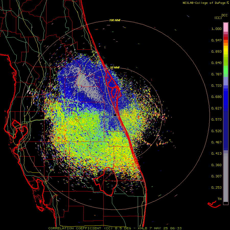Click the 0.253 scale value
Screen dimensions: 230x230
[x=216, y=188]
